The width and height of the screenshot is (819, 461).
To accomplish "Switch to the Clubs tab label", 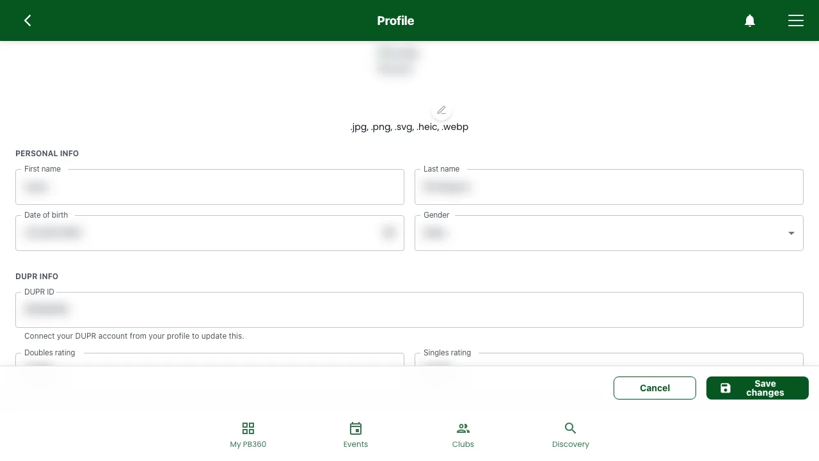I will point(463,444).
